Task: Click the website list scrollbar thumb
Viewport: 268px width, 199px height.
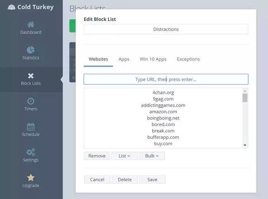Action: tap(245, 98)
